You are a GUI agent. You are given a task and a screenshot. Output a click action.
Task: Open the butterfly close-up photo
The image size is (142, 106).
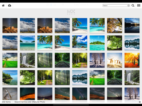click(x=10, y=94)
